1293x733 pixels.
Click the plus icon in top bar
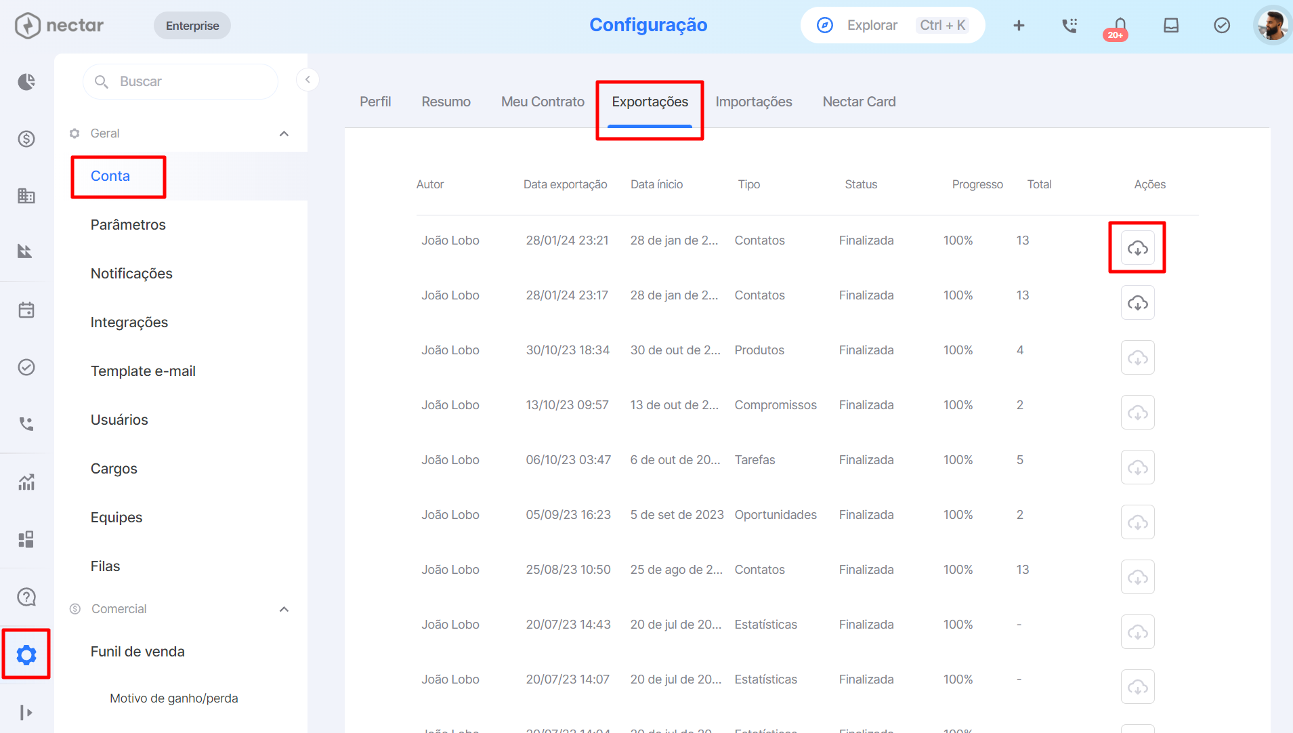tap(1019, 26)
